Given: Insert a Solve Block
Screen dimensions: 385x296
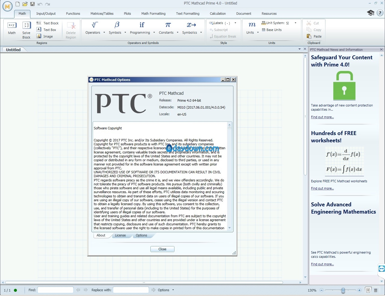Looking at the screenshot, I should pos(26,30).
